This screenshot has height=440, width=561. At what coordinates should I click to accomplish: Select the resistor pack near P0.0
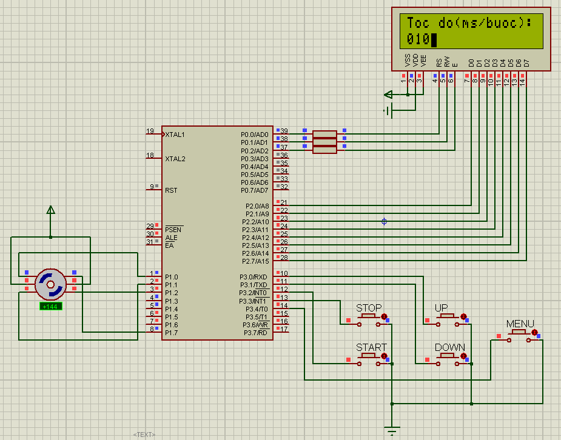point(324,142)
